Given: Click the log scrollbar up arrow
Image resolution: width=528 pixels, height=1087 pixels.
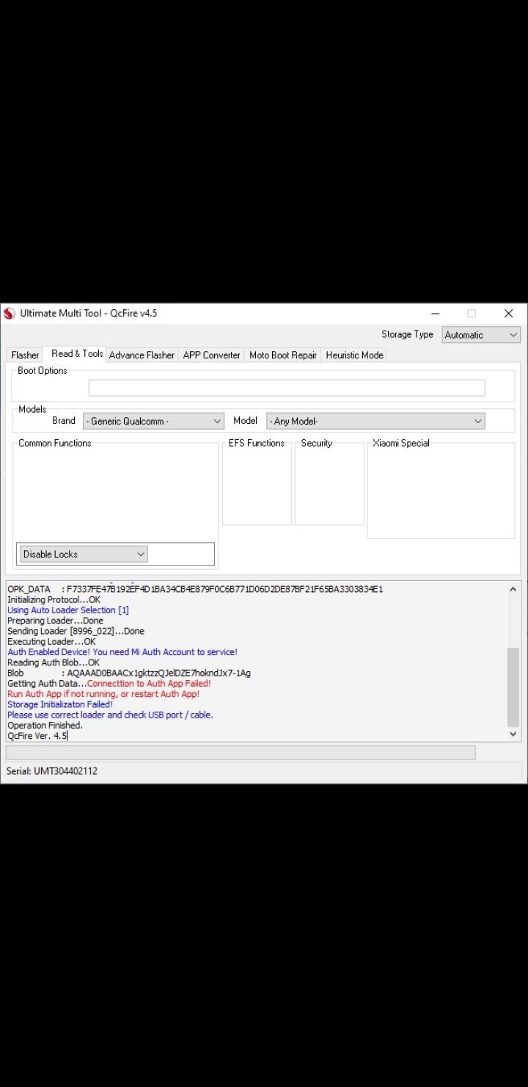Looking at the screenshot, I should (x=513, y=589).
